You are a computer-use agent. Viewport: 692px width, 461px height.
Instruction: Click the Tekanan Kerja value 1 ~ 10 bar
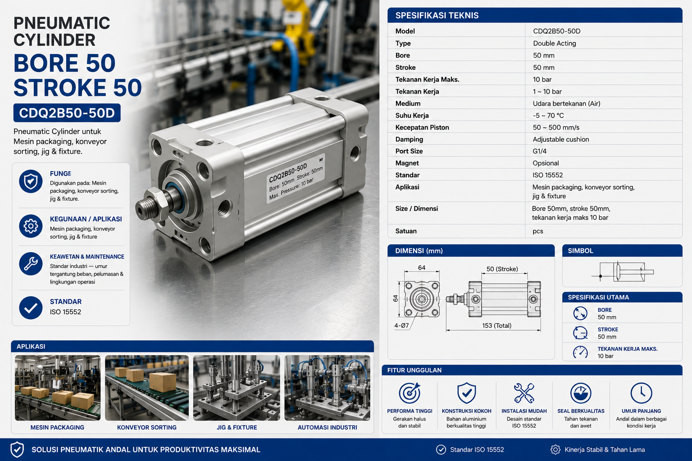547,91
